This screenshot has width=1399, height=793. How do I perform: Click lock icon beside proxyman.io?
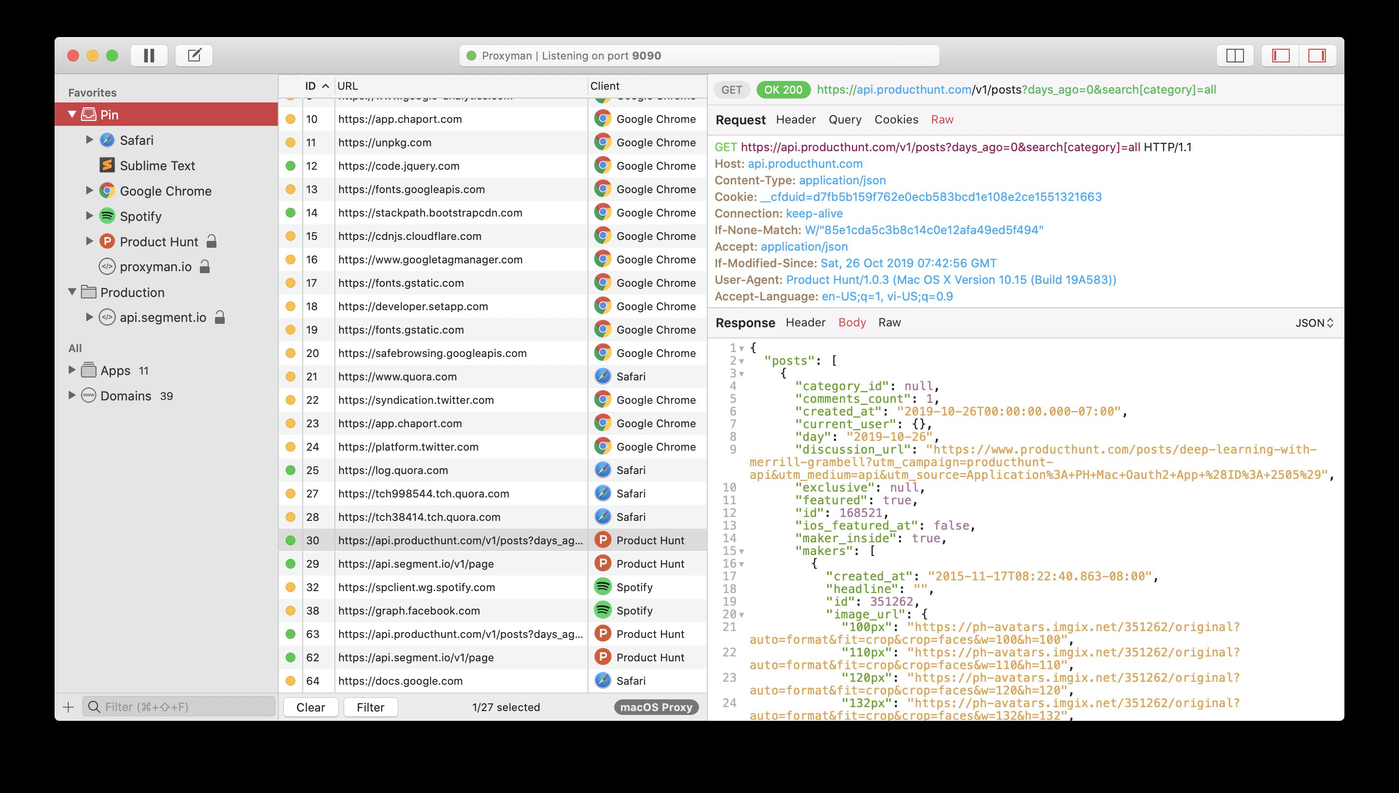point(205,266)
